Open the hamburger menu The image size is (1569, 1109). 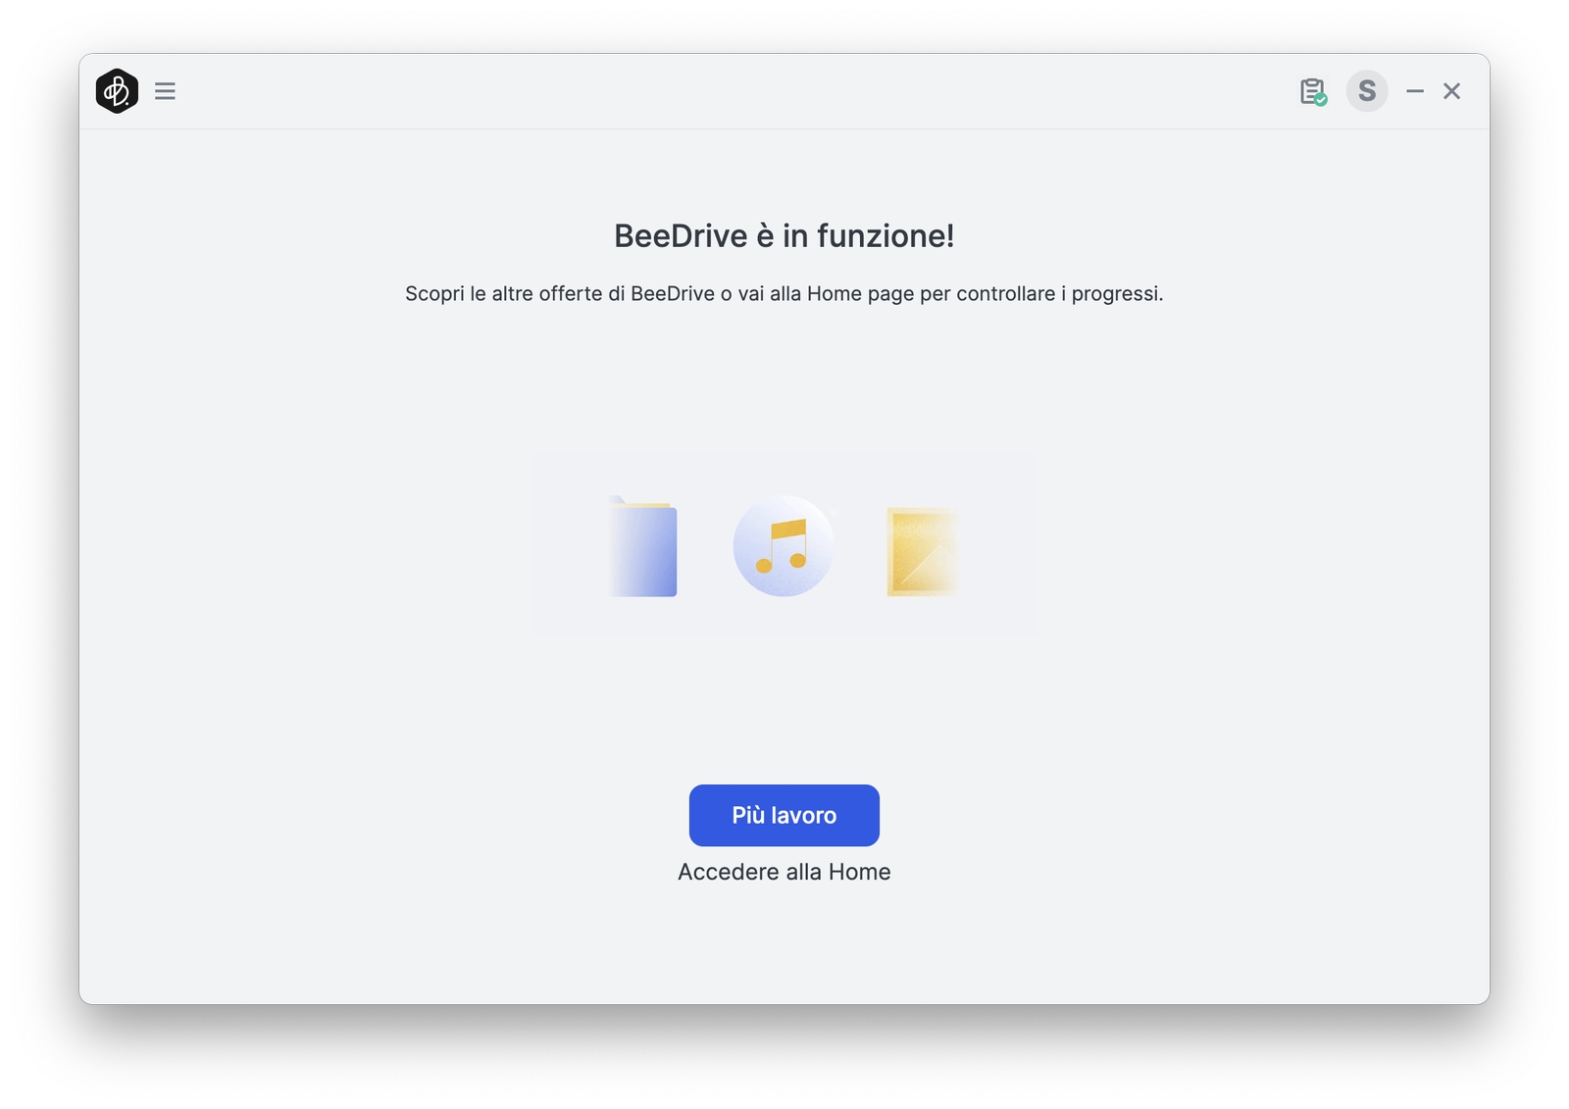165,91
